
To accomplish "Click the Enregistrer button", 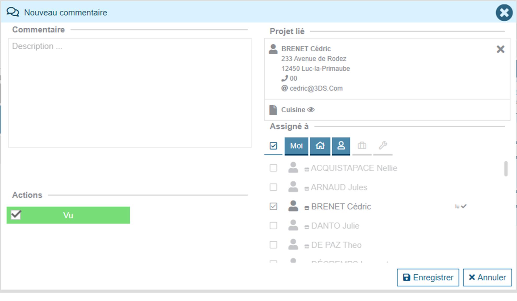I will tap(428, 277).
